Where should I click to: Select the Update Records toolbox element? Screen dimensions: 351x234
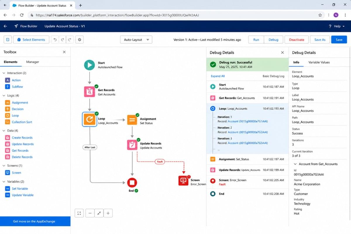[x=23, y=144]
